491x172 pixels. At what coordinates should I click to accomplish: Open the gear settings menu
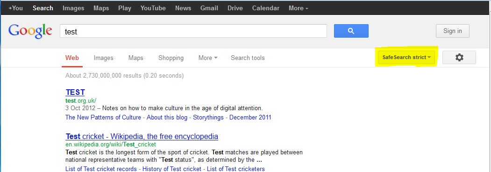point(459,57)
